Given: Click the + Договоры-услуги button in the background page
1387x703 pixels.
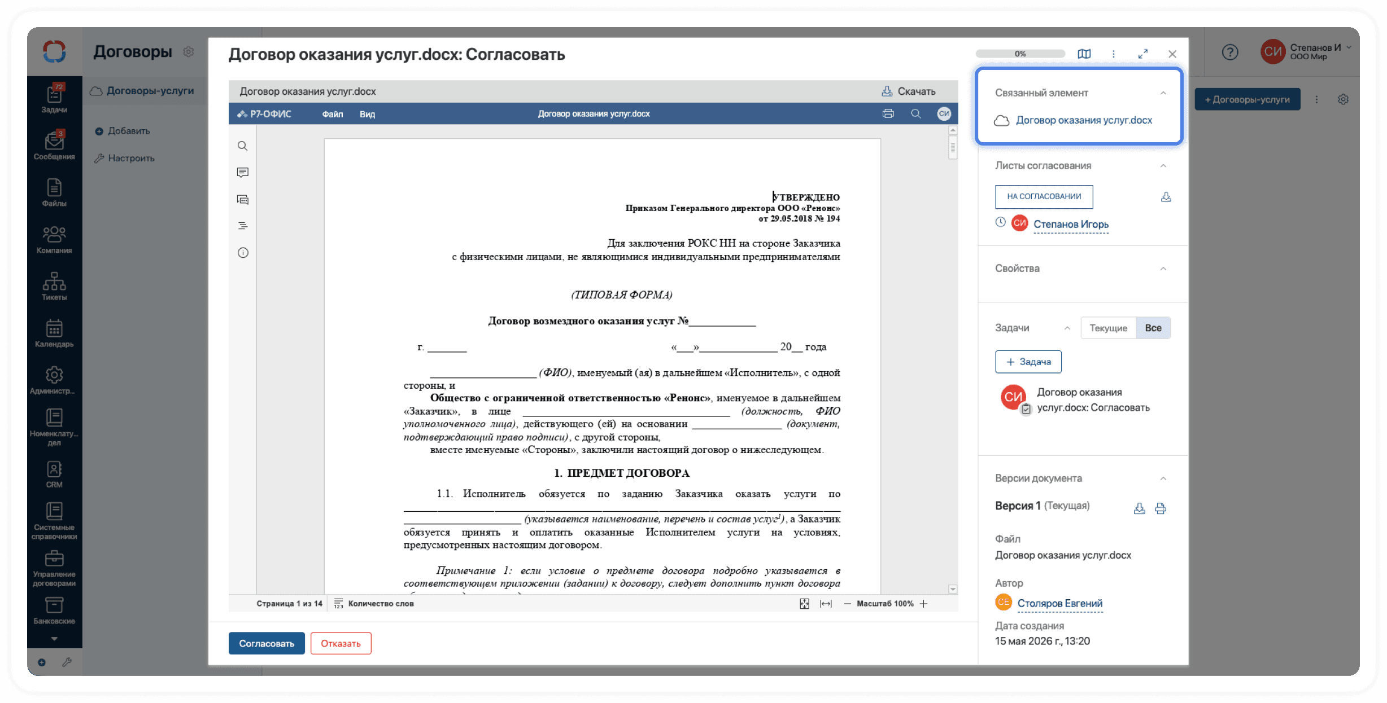Looking at the screenshot, I should [1248, 99].
